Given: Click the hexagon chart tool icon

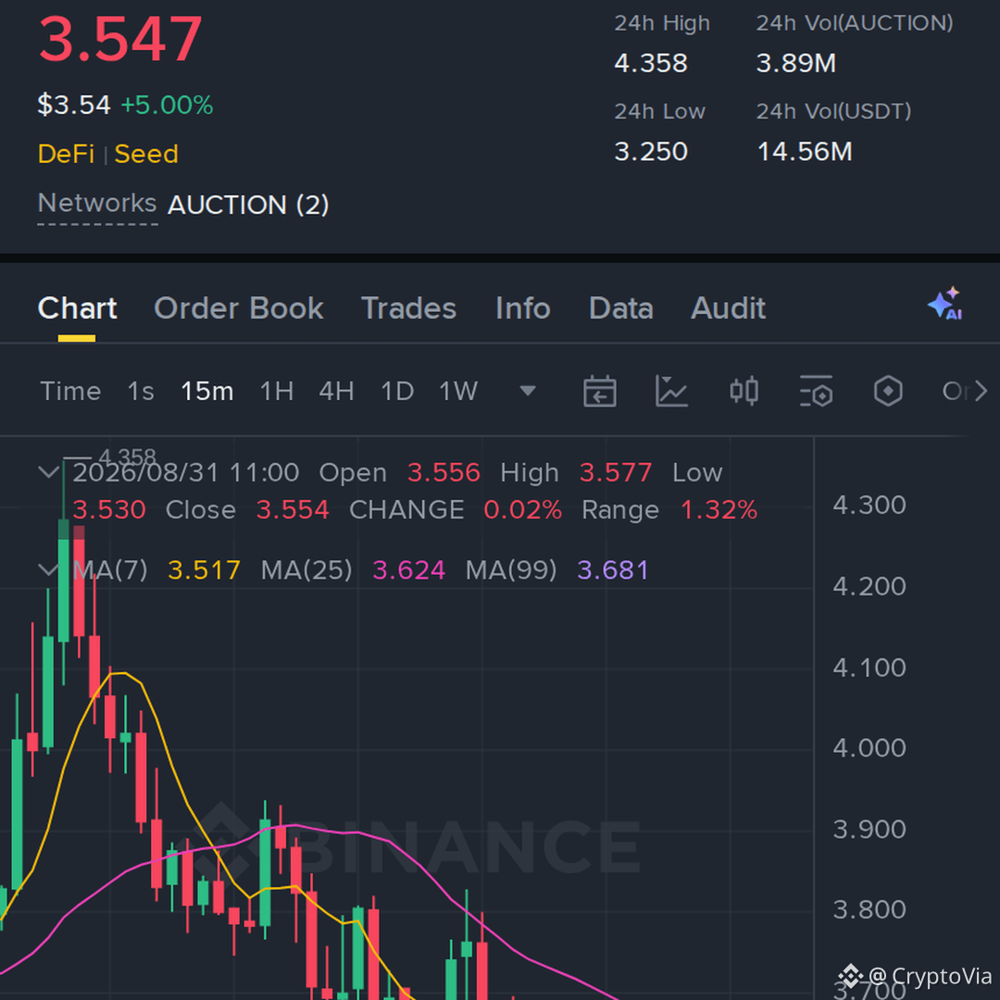Looking at the screenshot, I should click(x=888, y=391).
